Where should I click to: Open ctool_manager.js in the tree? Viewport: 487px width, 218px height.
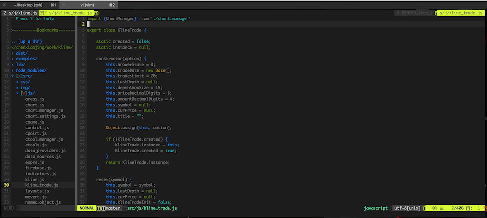pyautogui.click(x=44, y=139)
